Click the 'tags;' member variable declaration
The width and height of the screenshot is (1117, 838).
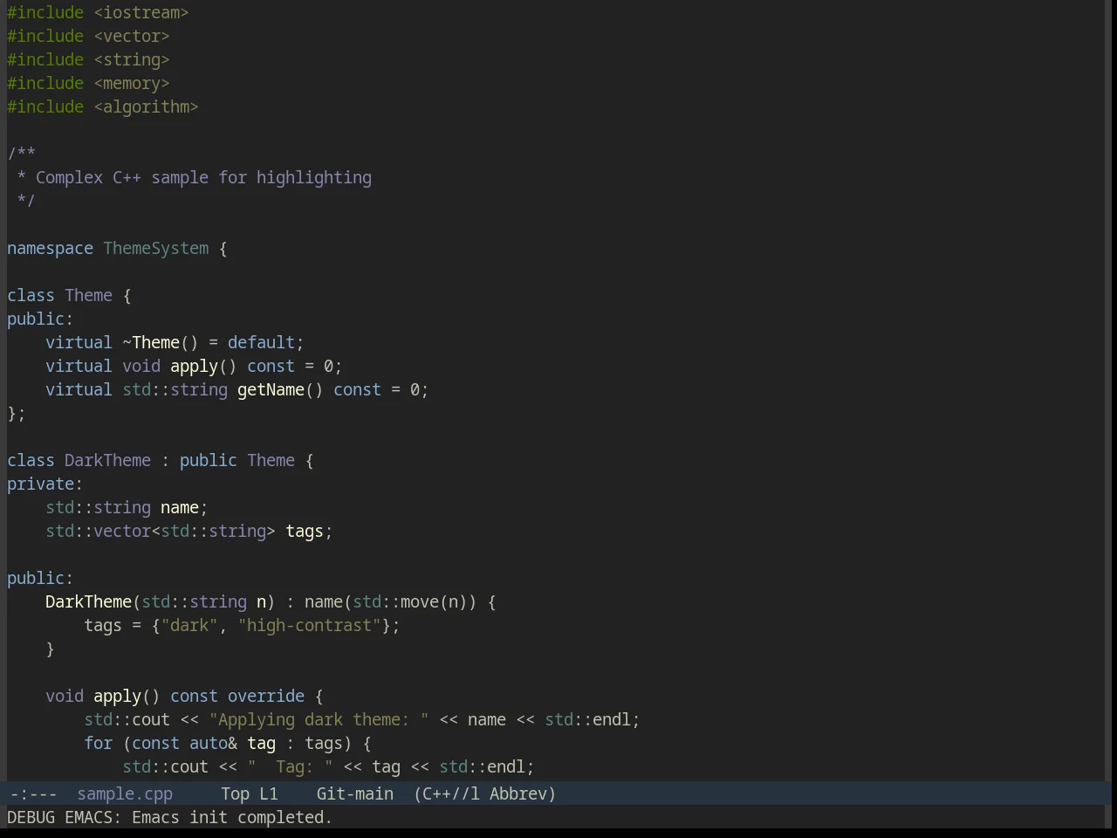pos(309,531)
